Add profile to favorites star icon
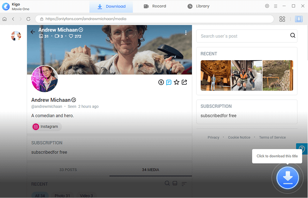 [x=176, y=82]
